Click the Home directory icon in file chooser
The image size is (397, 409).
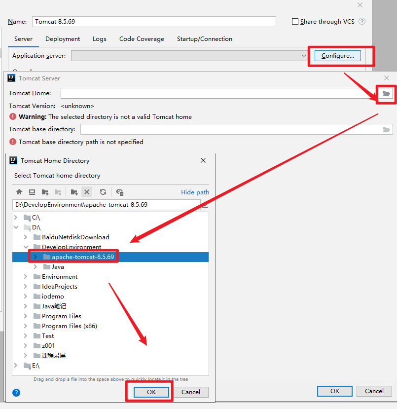point(19,192)
